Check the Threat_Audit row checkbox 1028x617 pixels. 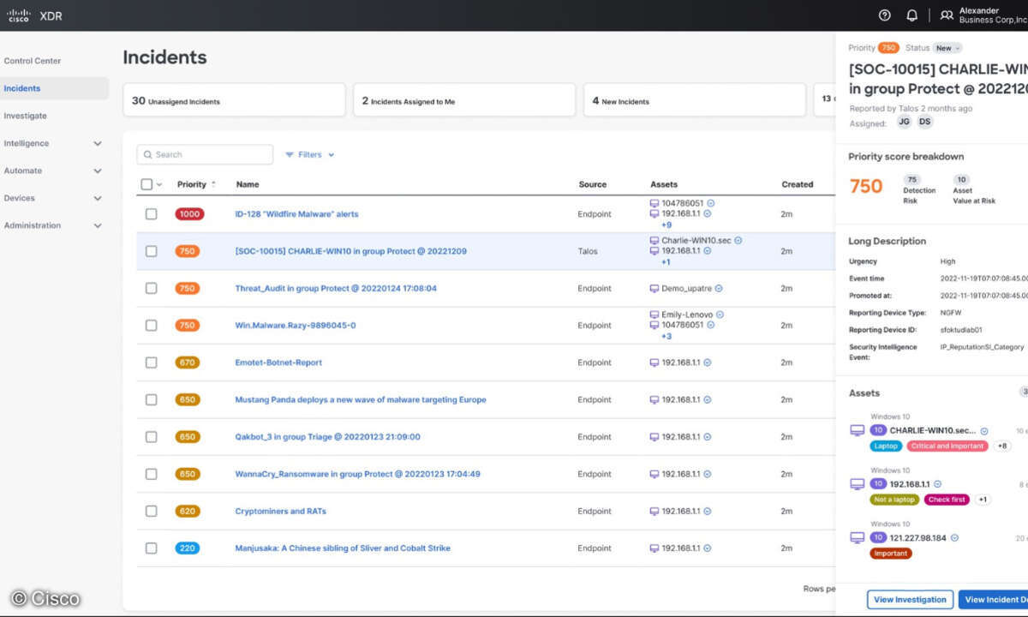[x=152, y=289]
